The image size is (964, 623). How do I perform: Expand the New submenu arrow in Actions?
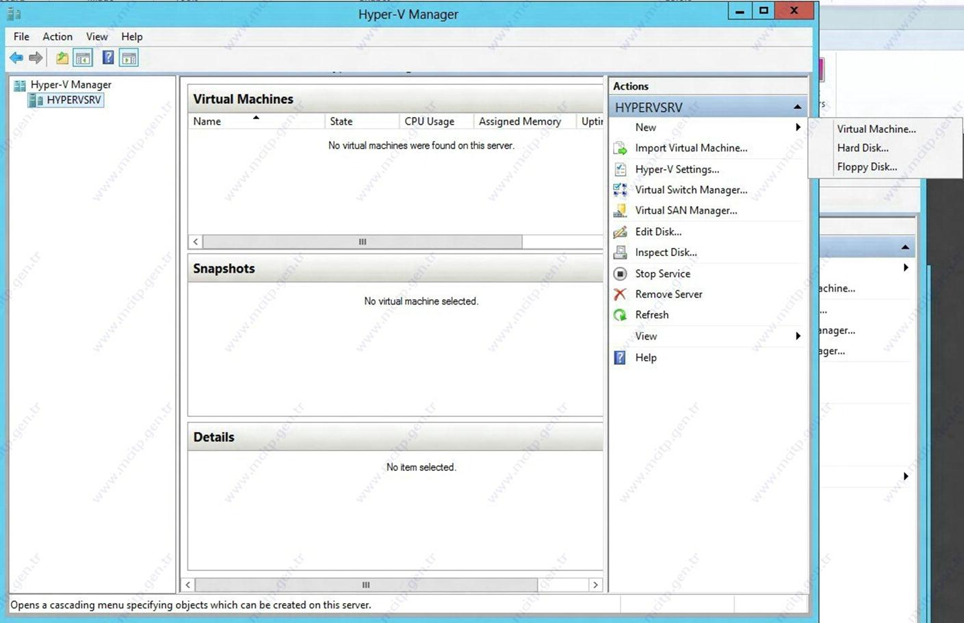[798, 127]
